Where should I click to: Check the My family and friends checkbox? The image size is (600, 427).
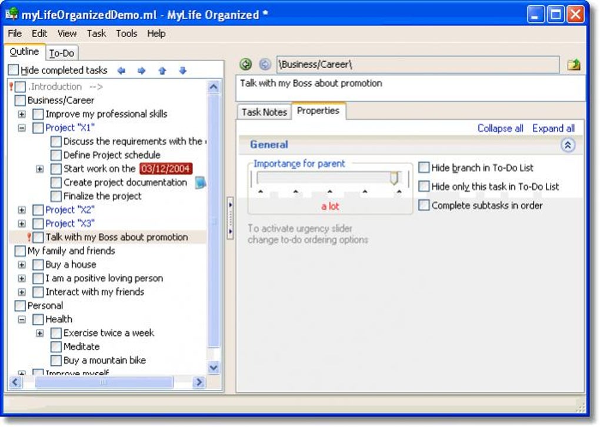click(x=19, y=251)
